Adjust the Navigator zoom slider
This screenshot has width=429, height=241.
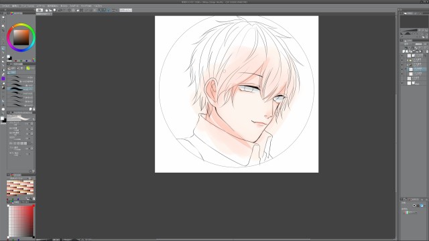(x=409, y=30)
